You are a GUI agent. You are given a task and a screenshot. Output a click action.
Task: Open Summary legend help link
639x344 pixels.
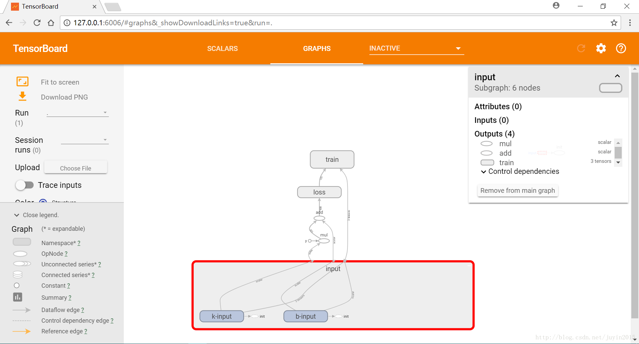[70, 298]
